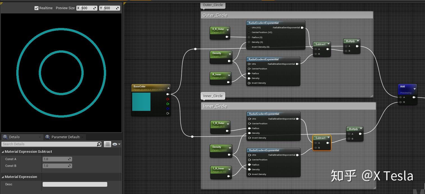The width and height of the screenshot is (425, 194).
Task: Click the resize arrow on the Preview Size X field
Action: (x=94, y=8)
